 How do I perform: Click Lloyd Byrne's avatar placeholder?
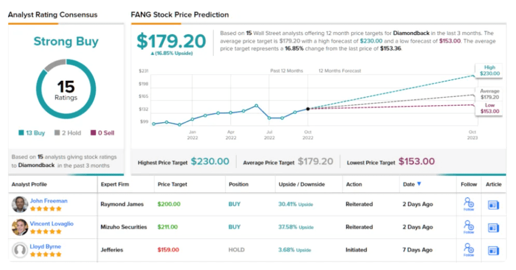click(x=20, y=250)
